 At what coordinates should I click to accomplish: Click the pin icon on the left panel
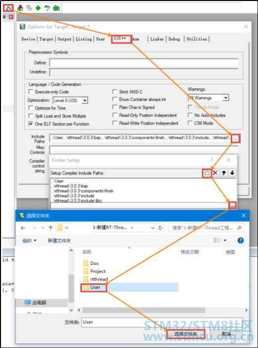4,17
